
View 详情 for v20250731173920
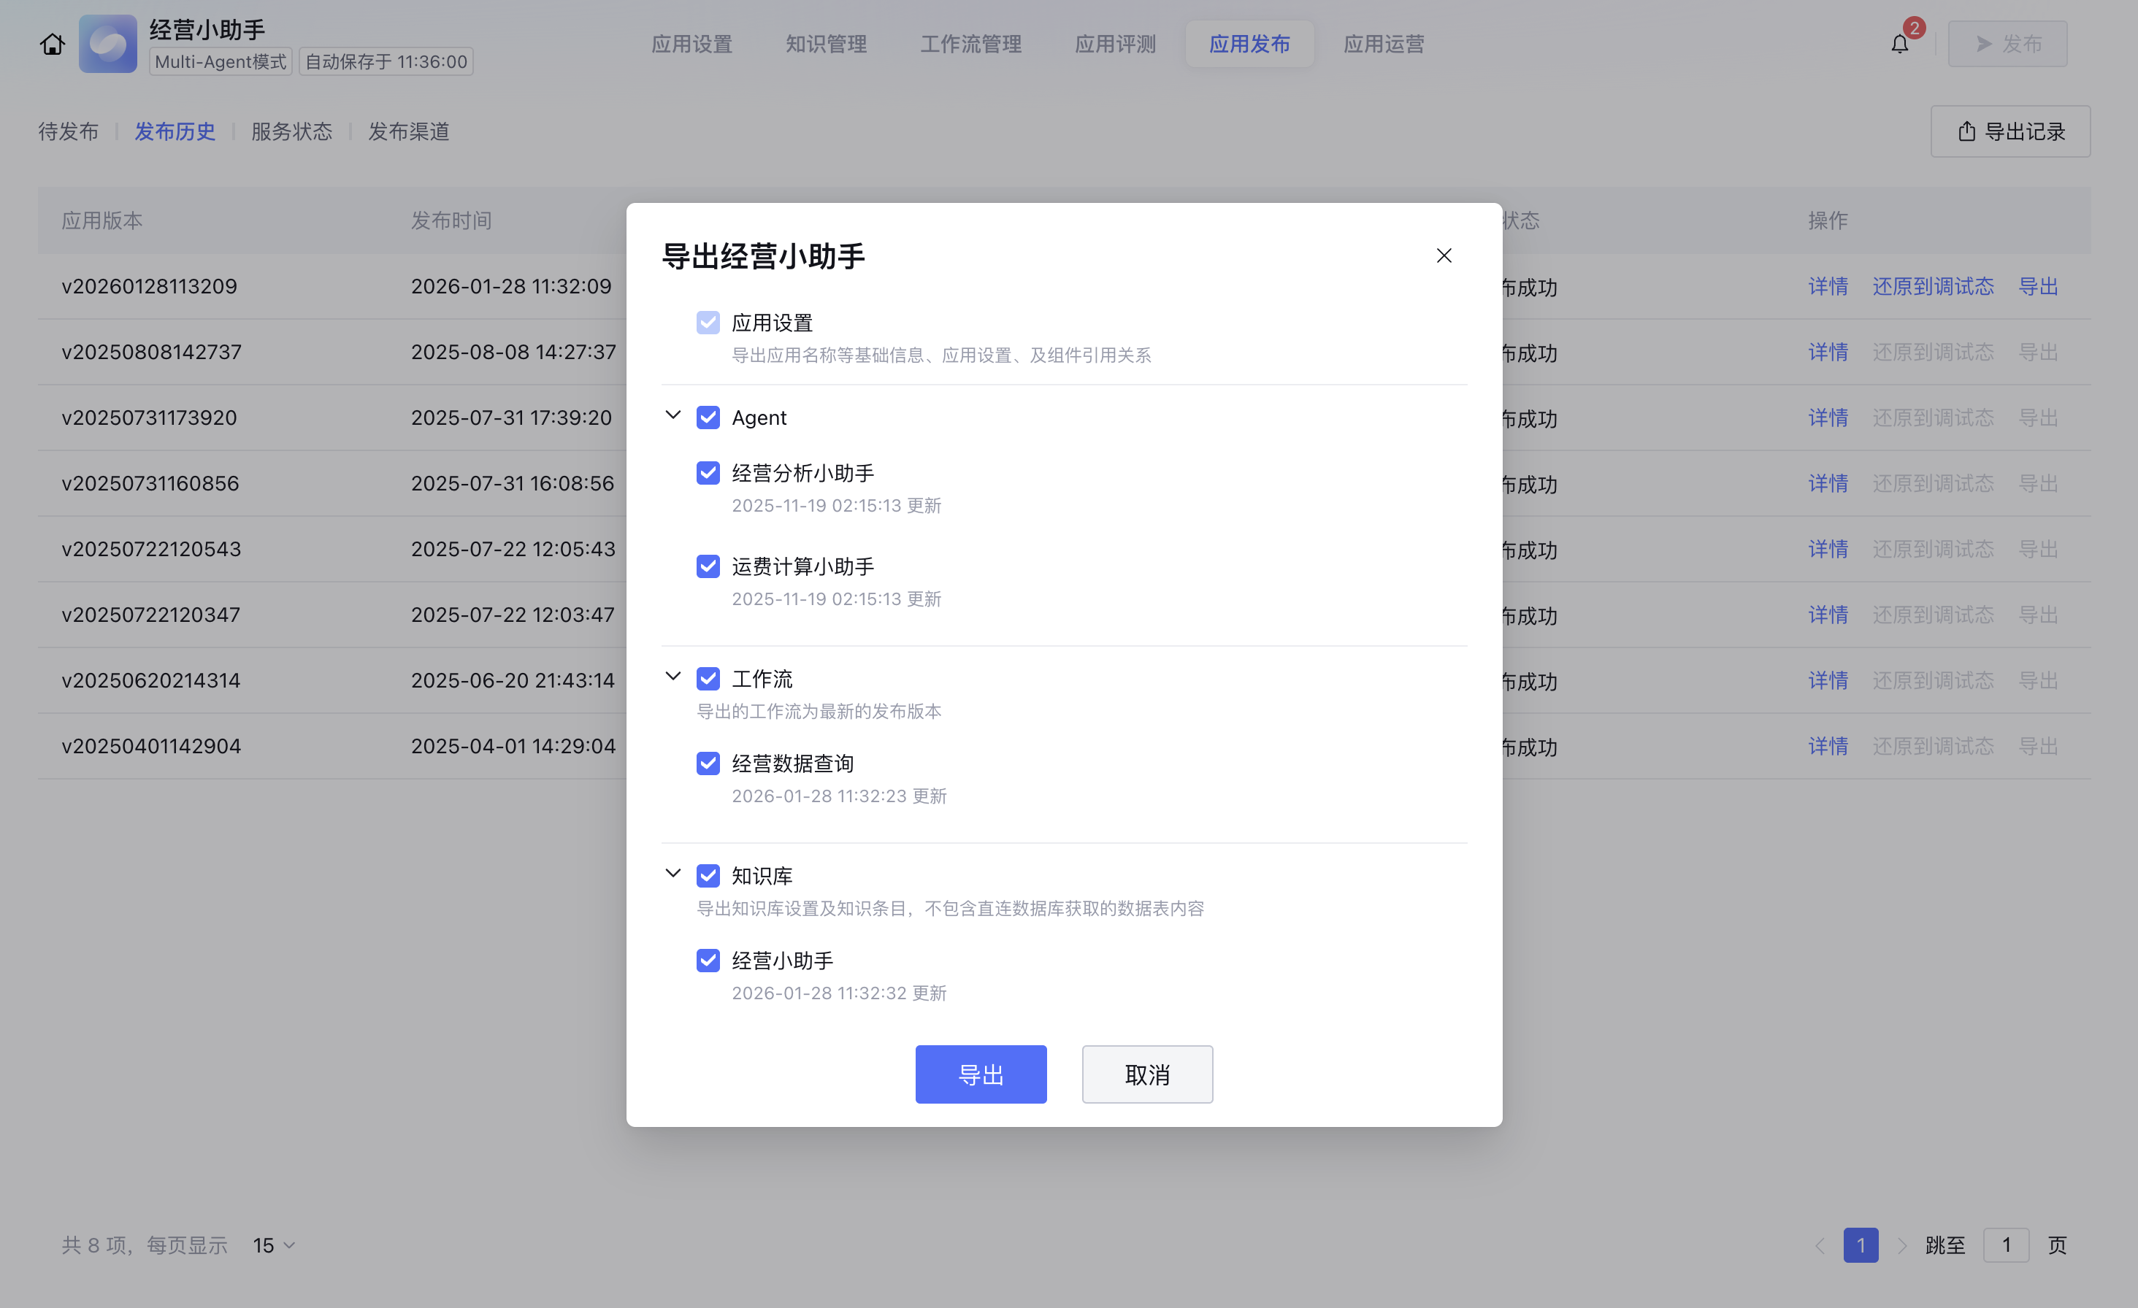1828,418
